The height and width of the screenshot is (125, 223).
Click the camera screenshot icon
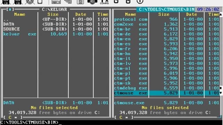[x=92, y=2]
